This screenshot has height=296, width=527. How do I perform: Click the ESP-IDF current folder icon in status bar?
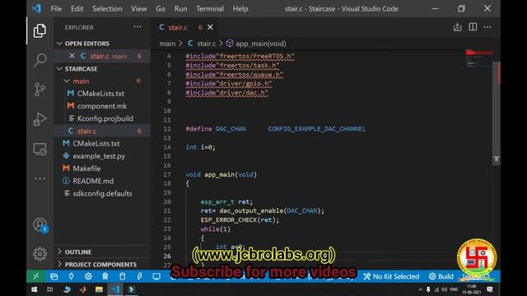tap(54, 276)
